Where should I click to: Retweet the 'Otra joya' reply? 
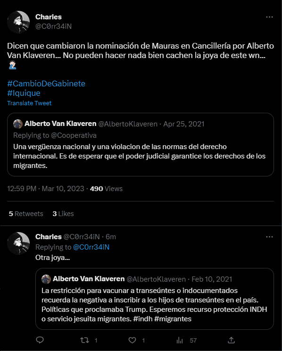tap(85, 341)
